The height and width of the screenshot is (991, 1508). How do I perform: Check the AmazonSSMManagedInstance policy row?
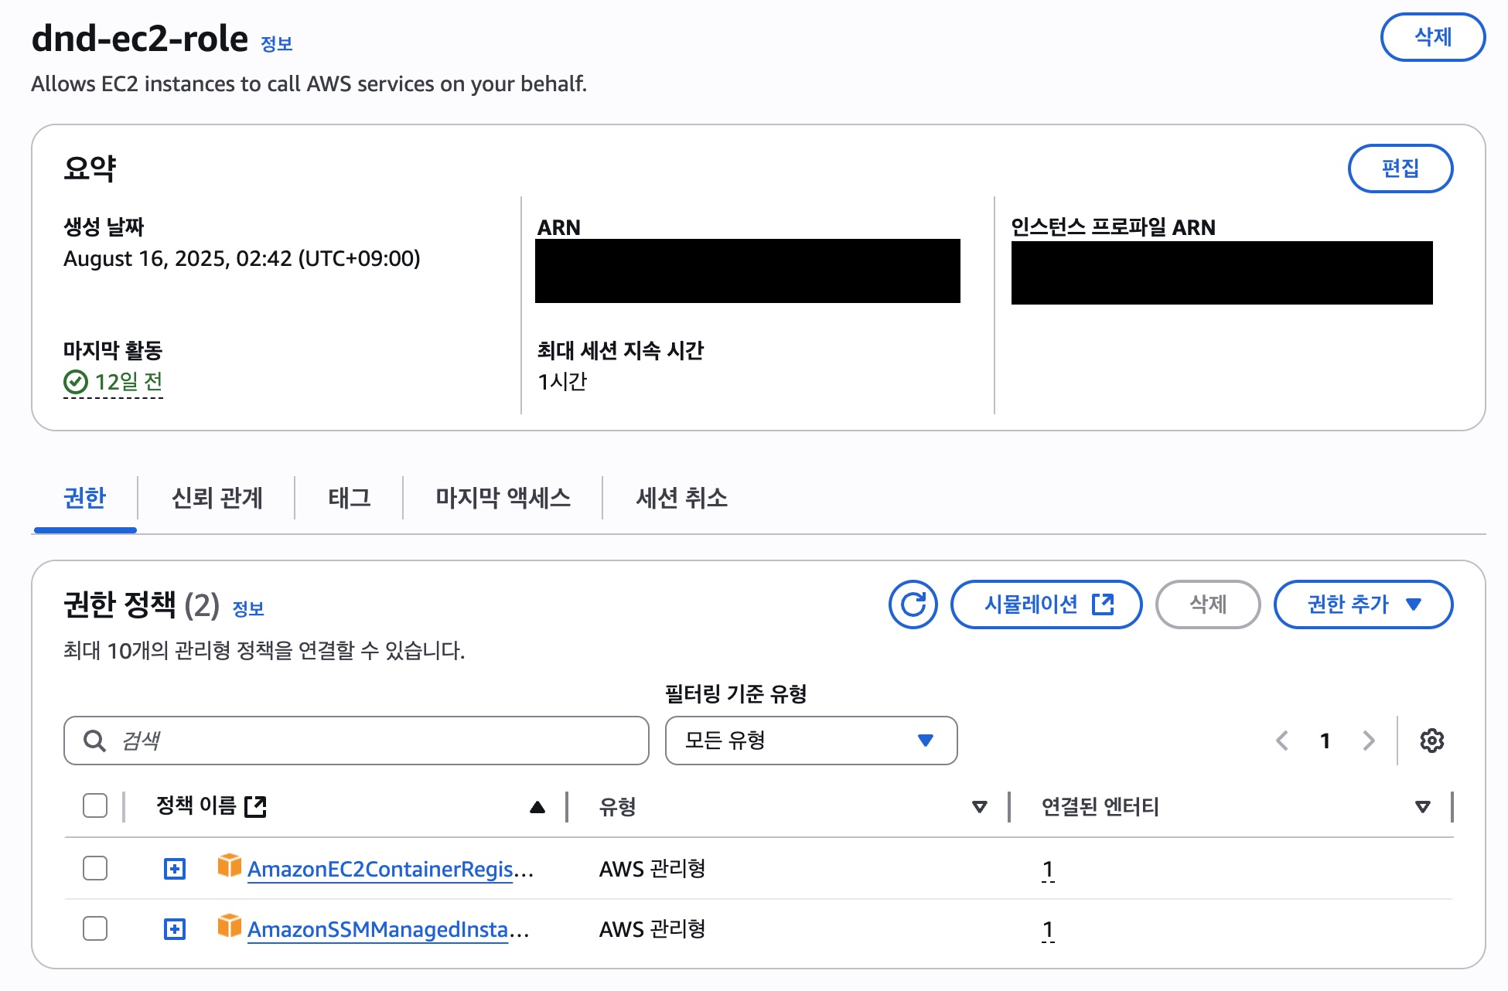point(95,928)
